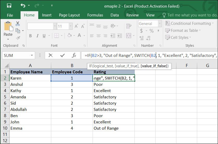
Task: Cut selection with the scissors icon
Action: [18, 23]
